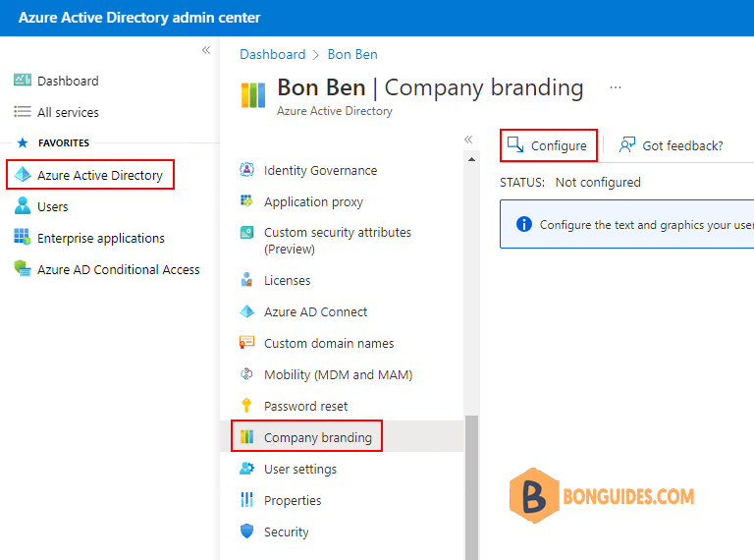This screenshot has height=560, width=754.
Task: Click the Password reset key icon
Action: (246, 406)
